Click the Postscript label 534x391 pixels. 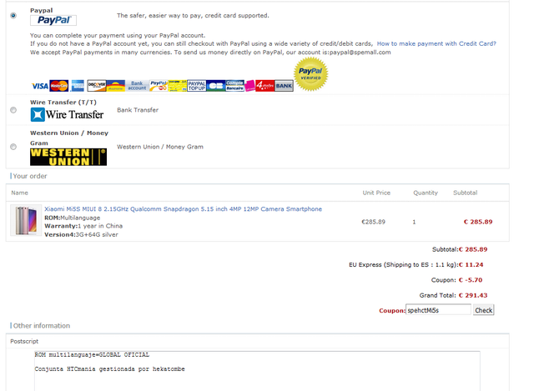pos(24,341)
